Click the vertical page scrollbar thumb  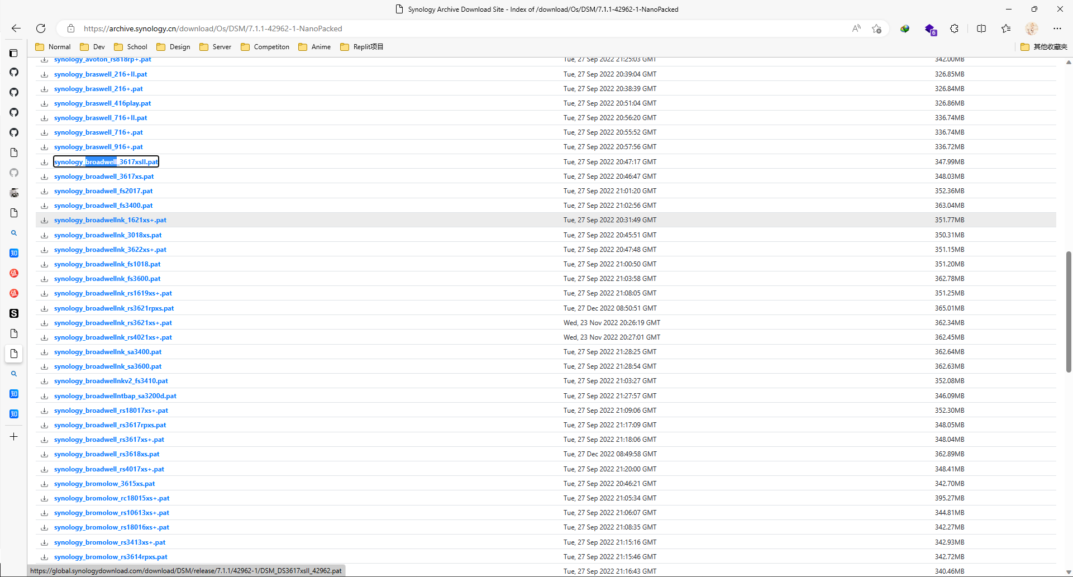[x=1068, y=311]
